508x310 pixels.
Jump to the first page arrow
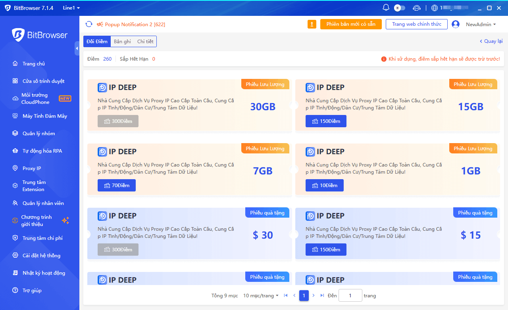pos(286,296)
